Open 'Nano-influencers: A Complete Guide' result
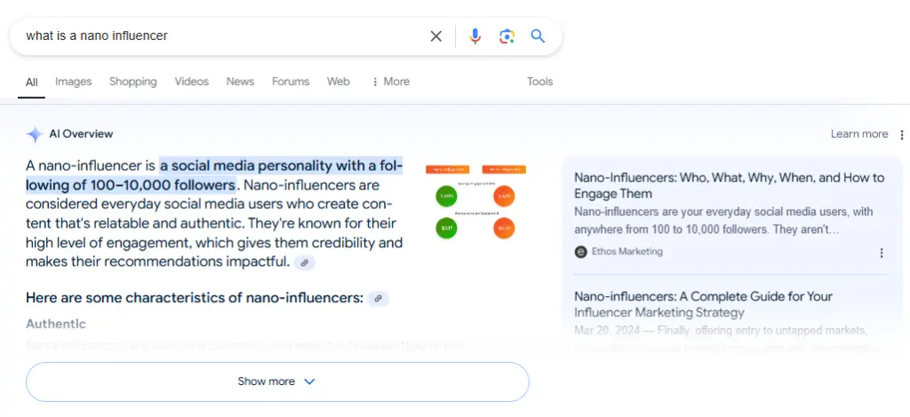The height and width of the screenshot is (417, 910). tap(702, 304)
